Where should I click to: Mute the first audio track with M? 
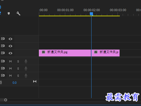point(10,62)
